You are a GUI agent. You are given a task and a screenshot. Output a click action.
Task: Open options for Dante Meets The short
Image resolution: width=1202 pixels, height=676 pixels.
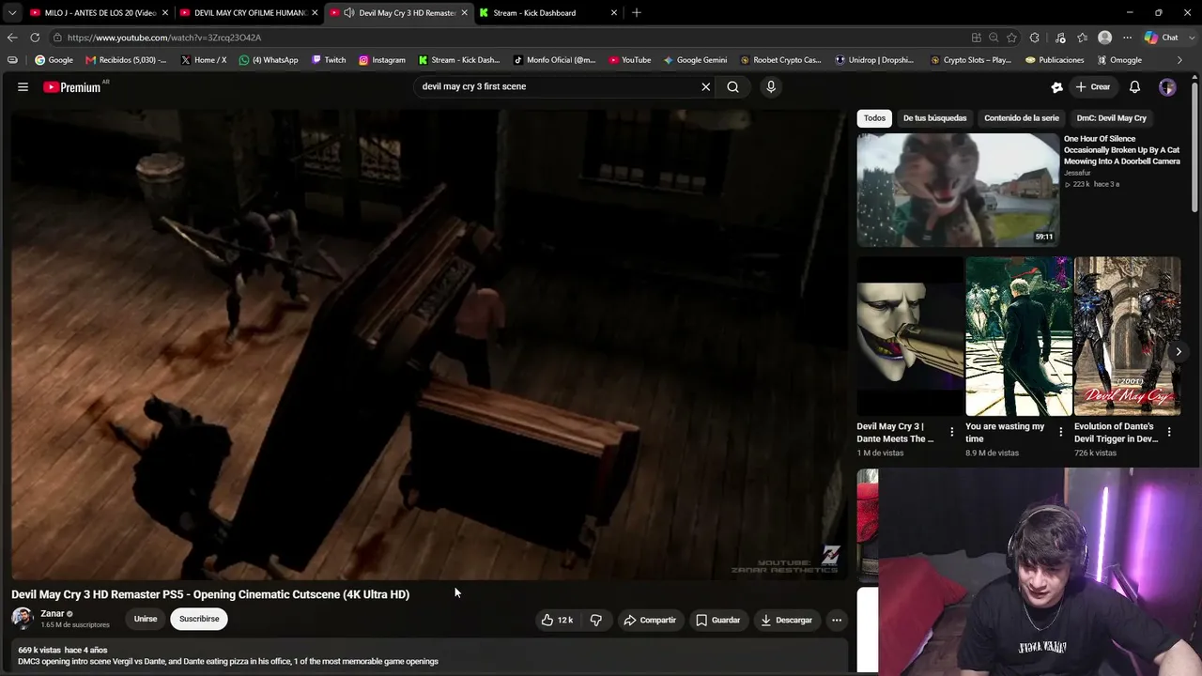click(x=952, y=432)
